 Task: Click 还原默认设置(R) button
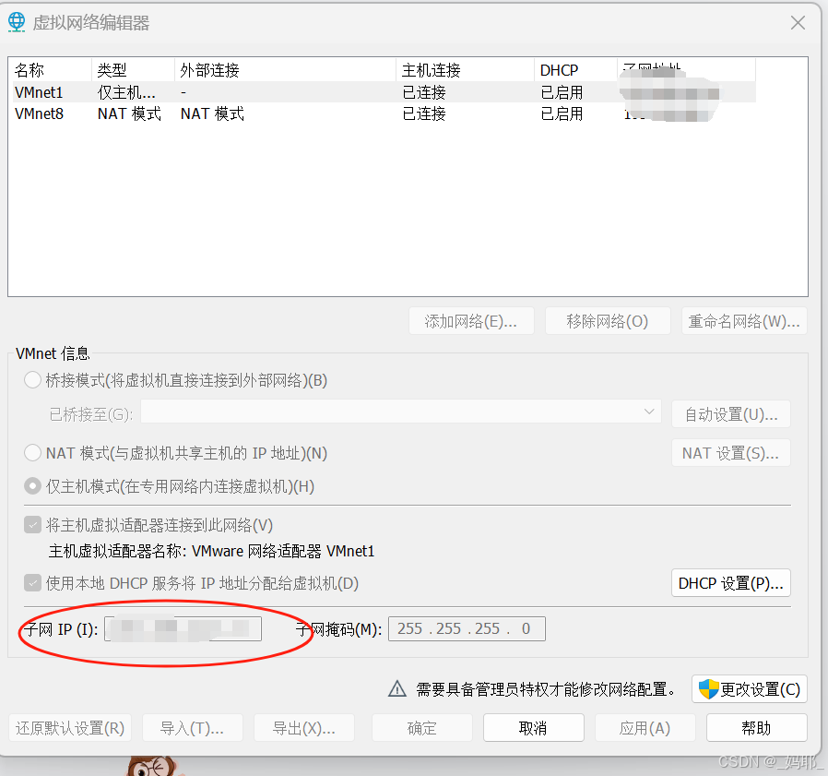[x=70, y=728]
